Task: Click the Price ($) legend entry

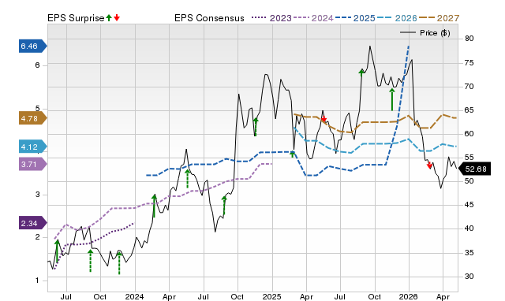Action: [425, 33]
